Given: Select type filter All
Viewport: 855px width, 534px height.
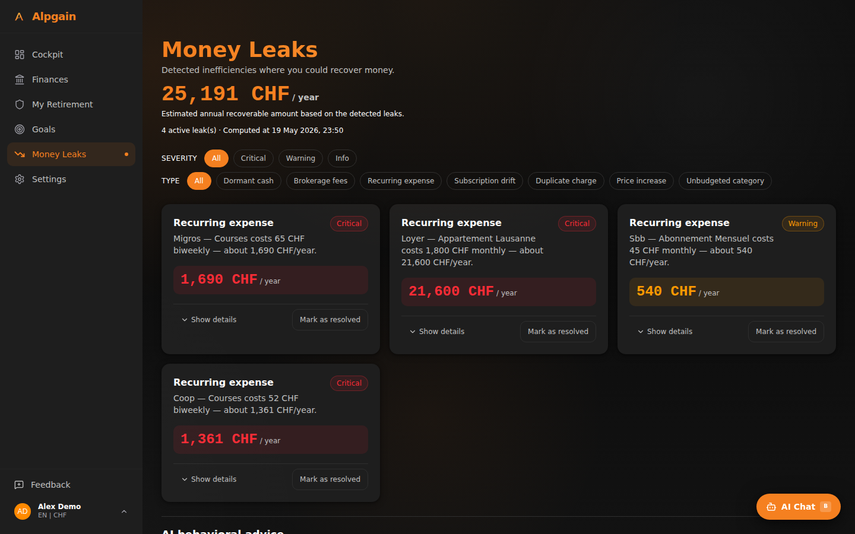Looking at the screenshot, I should pos(199,181).
